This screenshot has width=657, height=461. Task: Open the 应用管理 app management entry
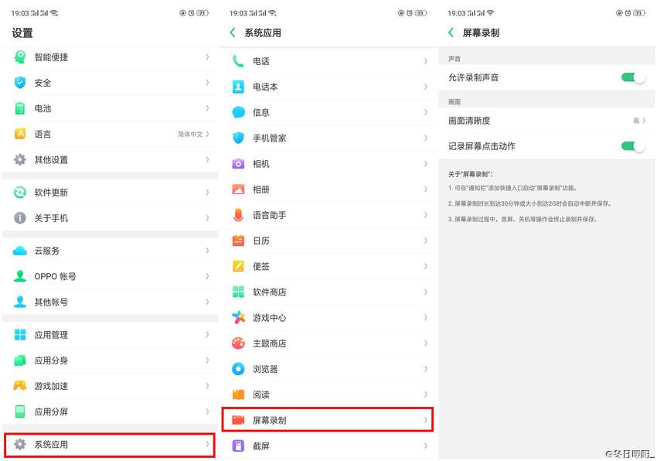(x=108, y=335)
